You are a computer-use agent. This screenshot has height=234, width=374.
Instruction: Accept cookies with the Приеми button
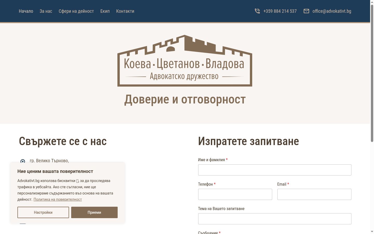(x=94, y=212)
